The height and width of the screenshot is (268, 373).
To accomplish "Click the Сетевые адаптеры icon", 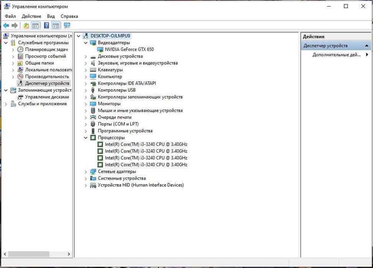I will pyautogui.click(x=93, y=172).
